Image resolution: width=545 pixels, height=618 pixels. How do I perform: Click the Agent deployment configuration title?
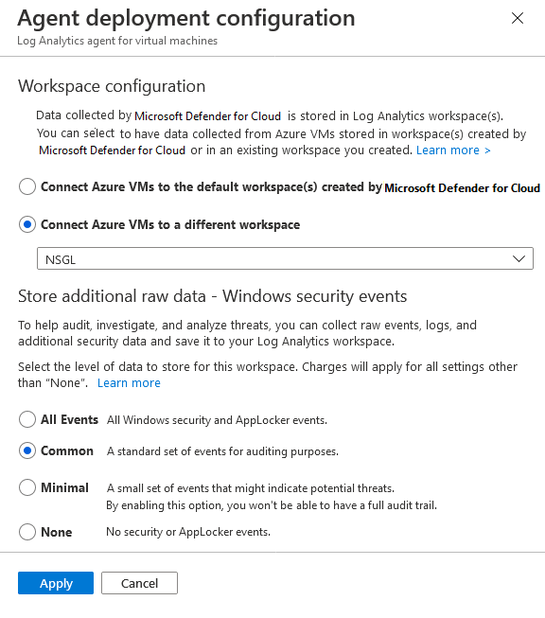click(x=186, y=19)
